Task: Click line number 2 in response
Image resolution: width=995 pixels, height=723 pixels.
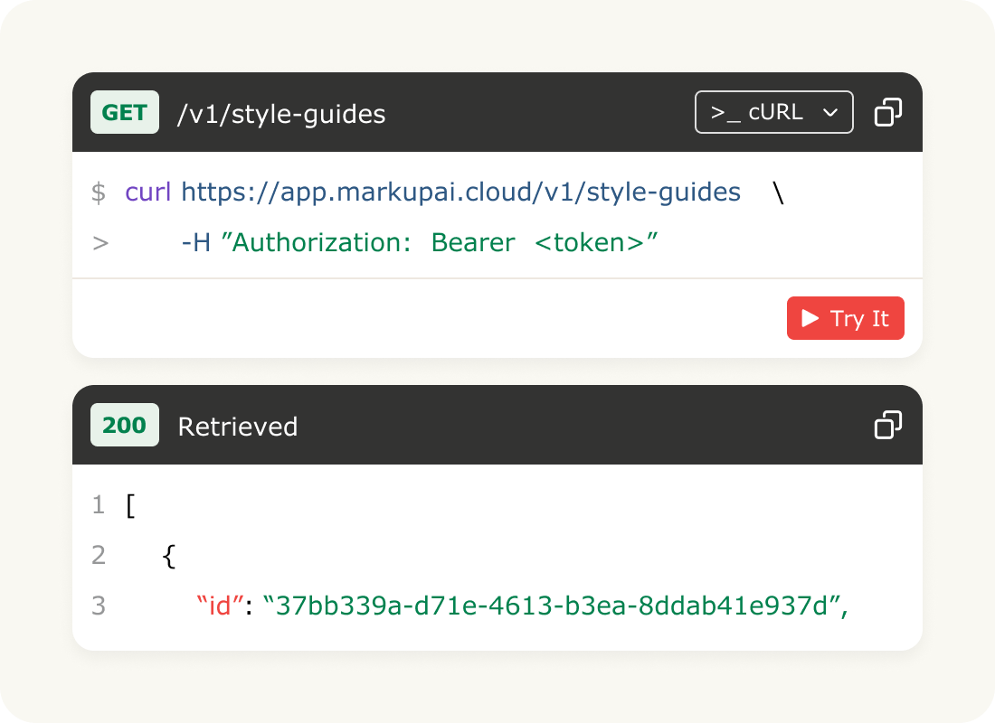Action: [99, 556]
